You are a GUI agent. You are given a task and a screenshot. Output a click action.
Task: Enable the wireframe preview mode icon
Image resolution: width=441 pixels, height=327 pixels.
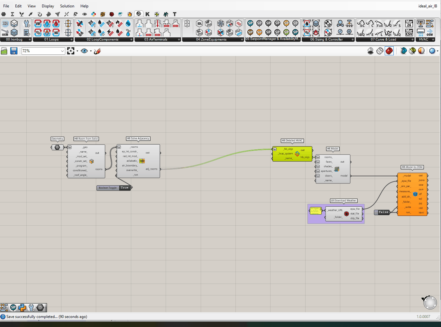point(380,51)
